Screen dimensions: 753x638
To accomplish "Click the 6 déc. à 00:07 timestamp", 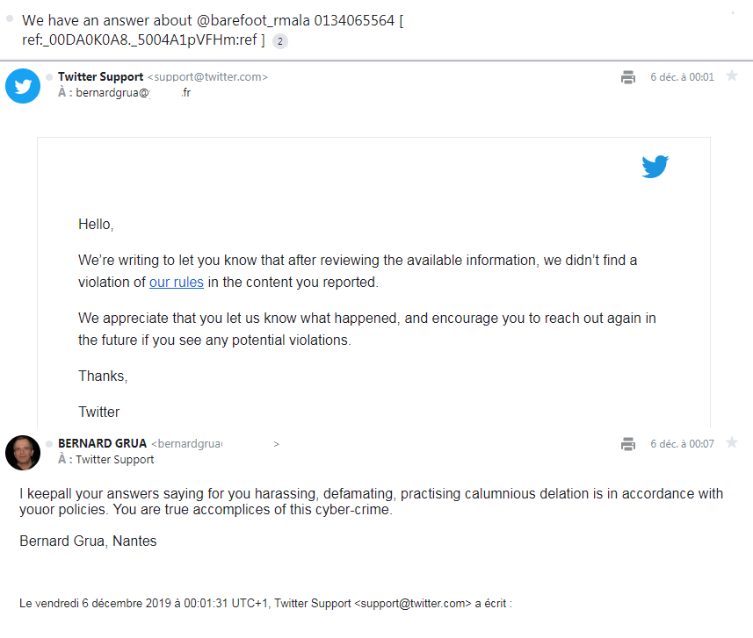I will pos(682,444).
